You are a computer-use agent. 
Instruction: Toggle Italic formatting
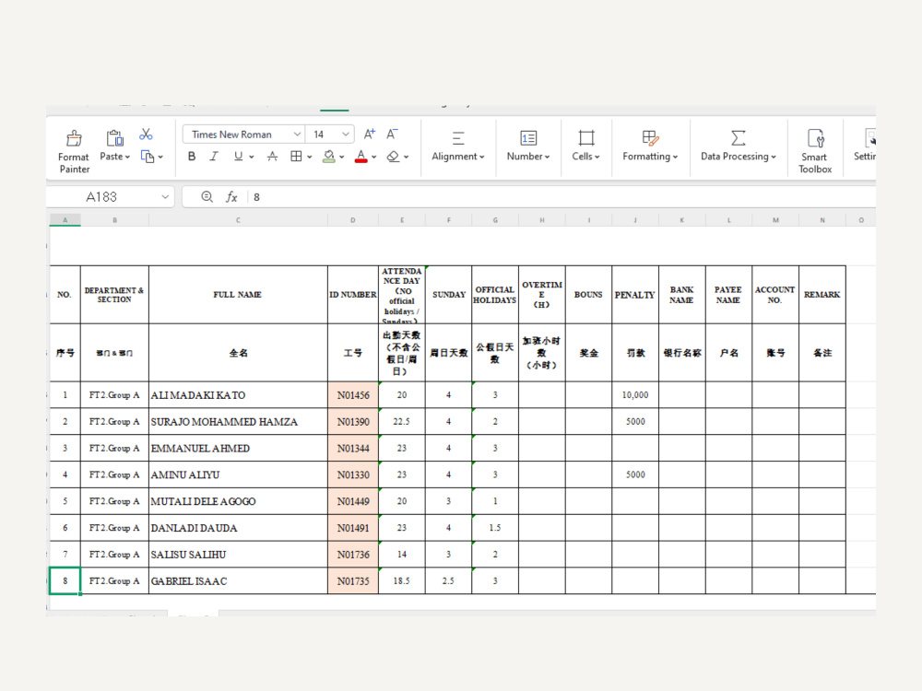(214, 157)
